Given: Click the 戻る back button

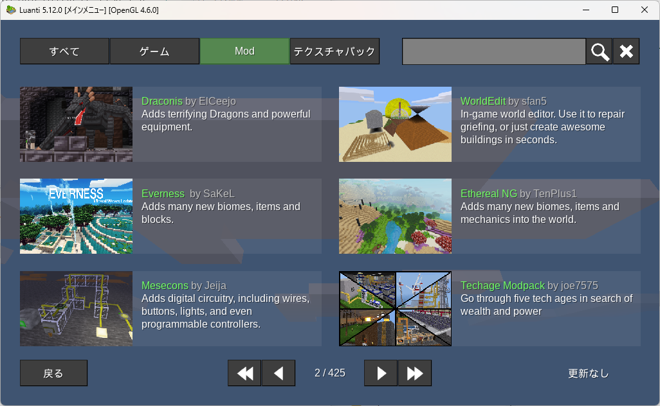Looking at the screenshot, I should (x=53, y=373).
